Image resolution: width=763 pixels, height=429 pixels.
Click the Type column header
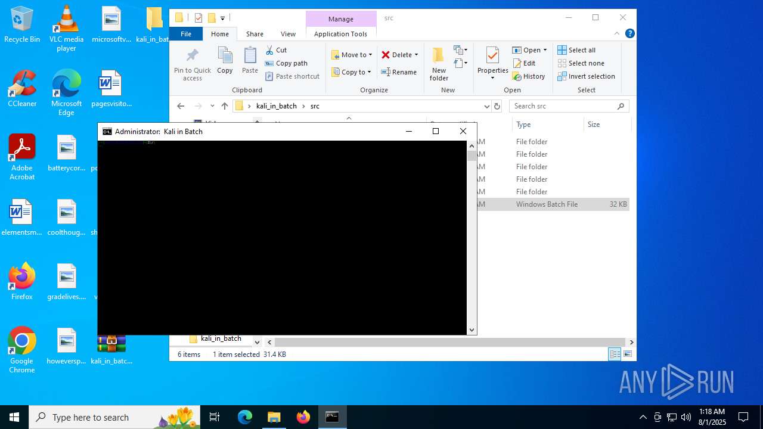tap(547, 125)
